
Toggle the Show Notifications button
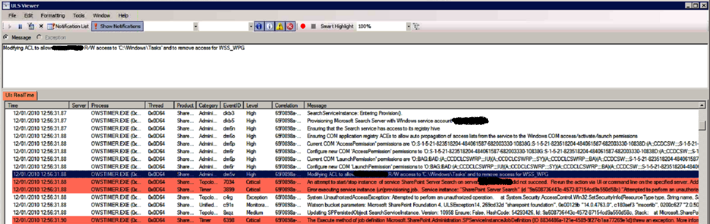tap(117, 26)
